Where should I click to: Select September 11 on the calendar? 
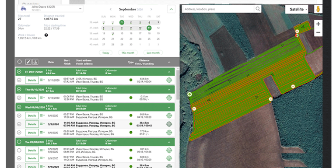point(149,28)
